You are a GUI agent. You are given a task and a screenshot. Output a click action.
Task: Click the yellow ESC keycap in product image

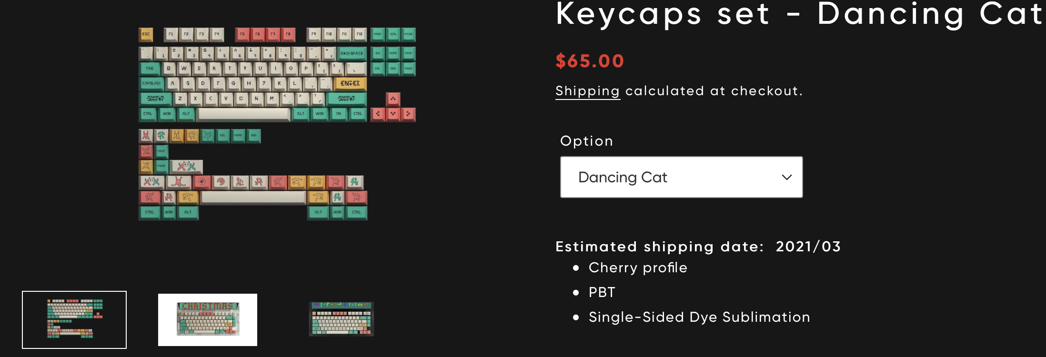click(146, 34)
